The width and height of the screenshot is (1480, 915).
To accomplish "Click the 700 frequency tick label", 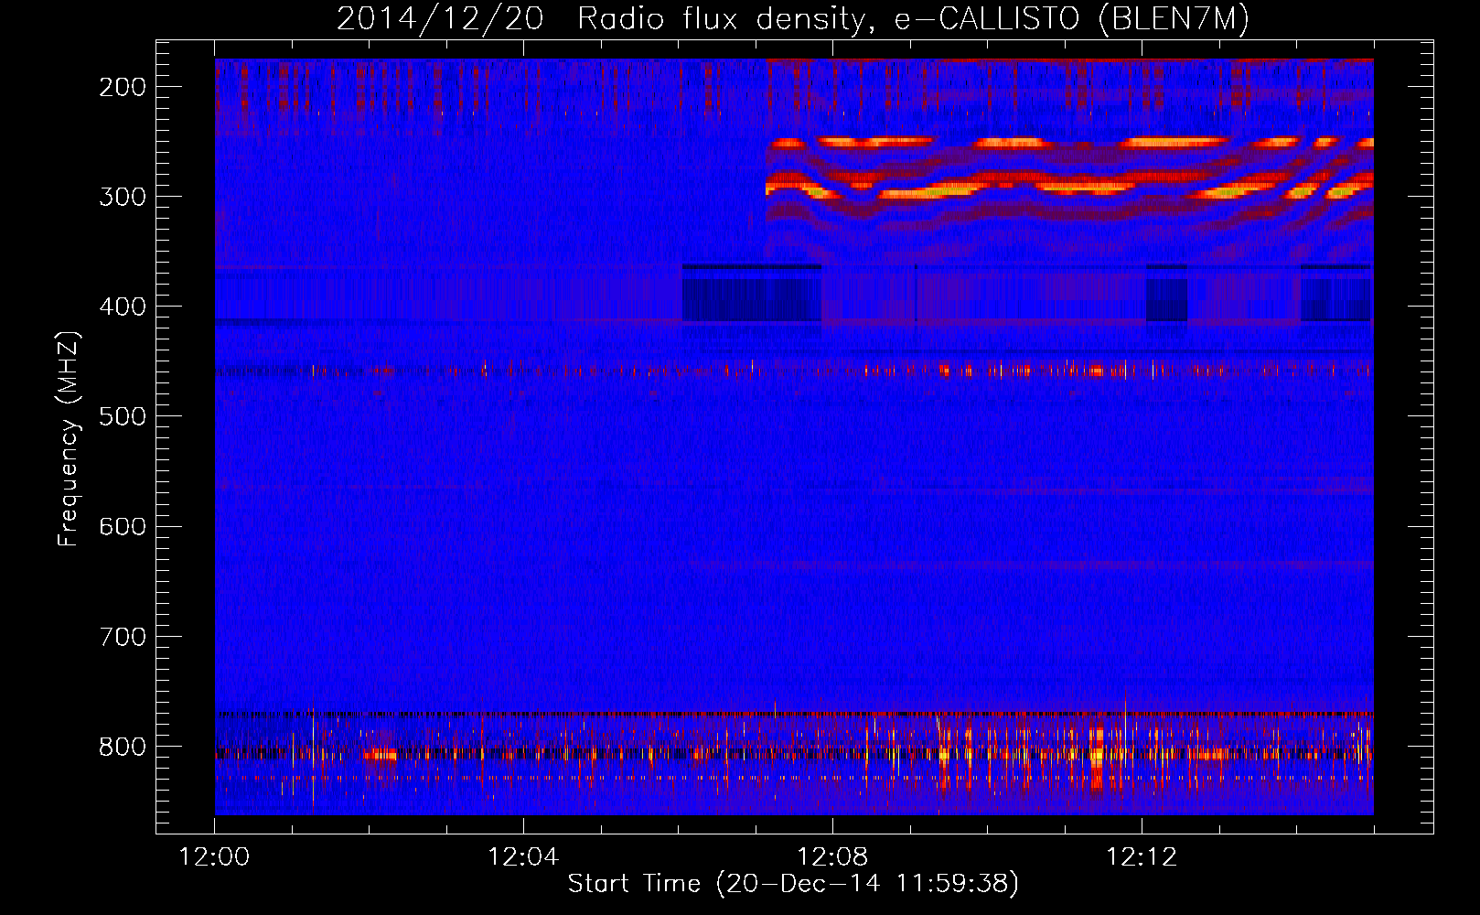I will 122,637.
